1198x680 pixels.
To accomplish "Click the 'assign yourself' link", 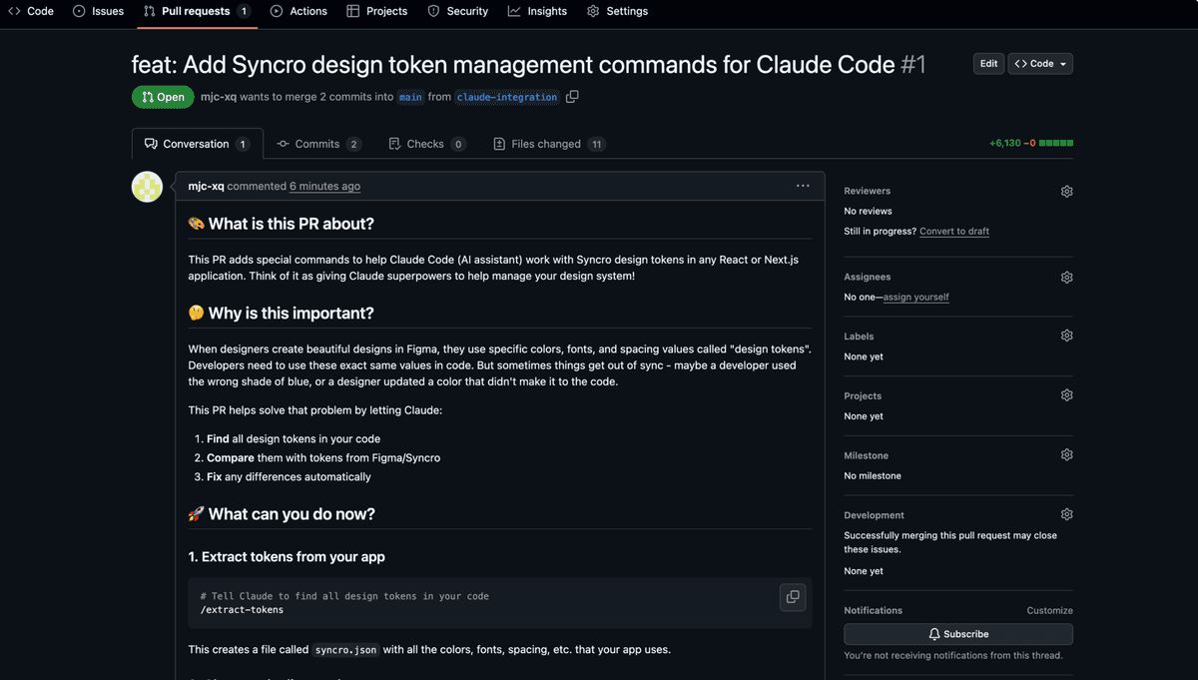I will tap(915, 297).
